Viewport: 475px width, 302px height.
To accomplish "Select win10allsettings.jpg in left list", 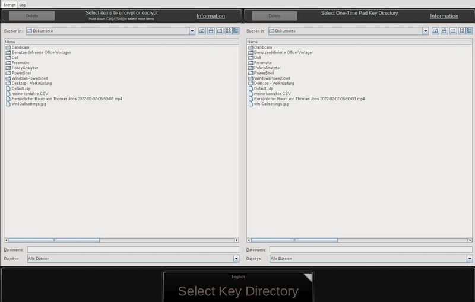I will (x=26, y=104).
